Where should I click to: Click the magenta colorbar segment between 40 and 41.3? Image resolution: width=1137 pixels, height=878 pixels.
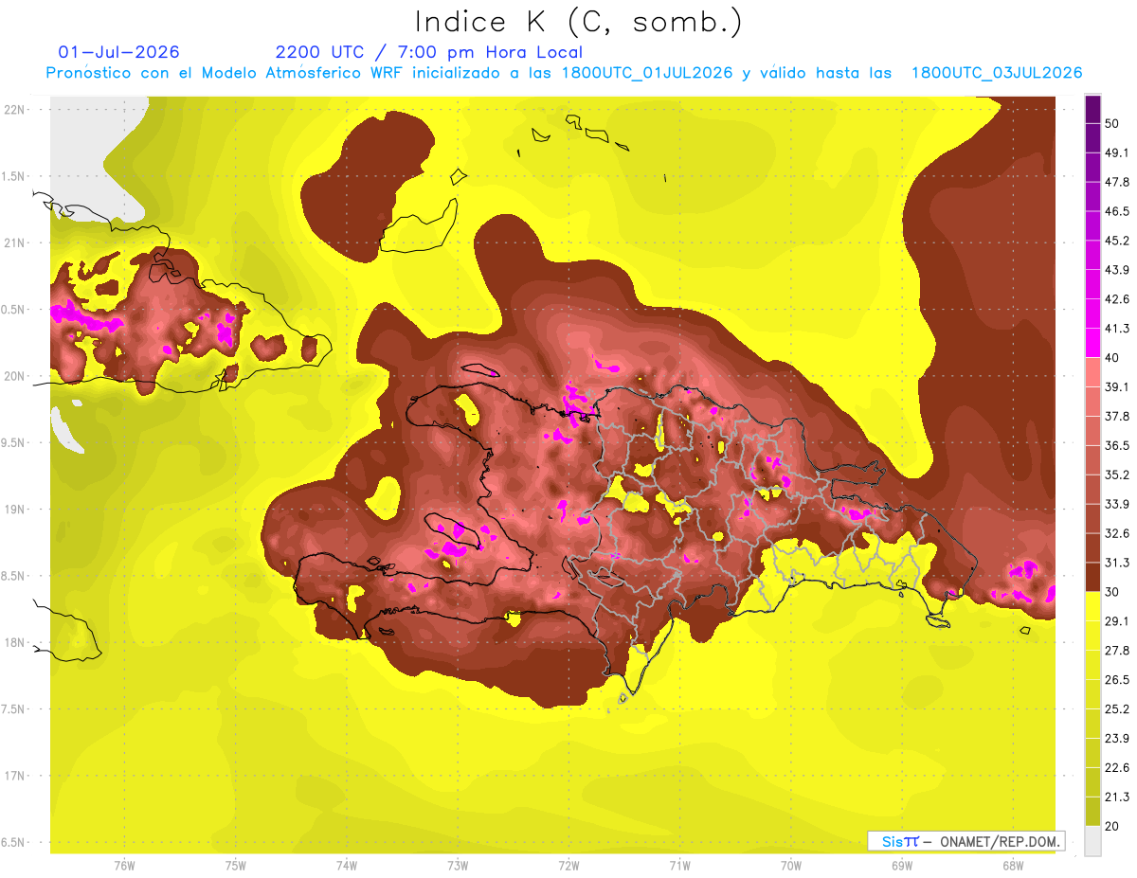1092,343
